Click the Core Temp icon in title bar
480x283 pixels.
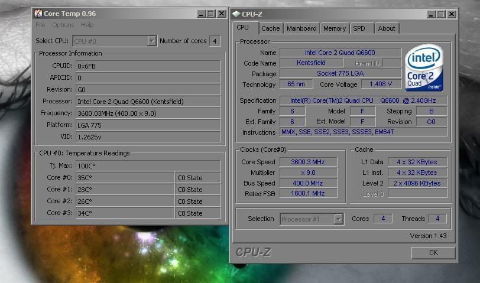pos(38,13)
